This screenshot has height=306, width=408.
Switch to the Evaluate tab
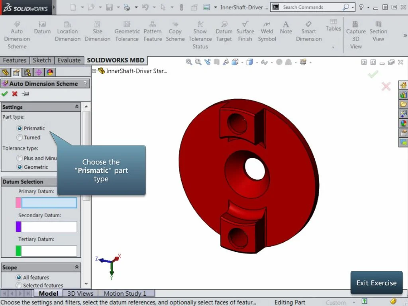coord(69,60)
